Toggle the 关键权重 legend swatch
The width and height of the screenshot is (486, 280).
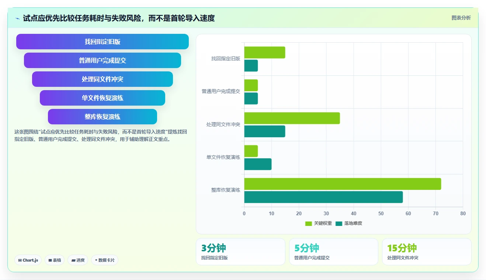pyautogui.click(x=309, y=223)
